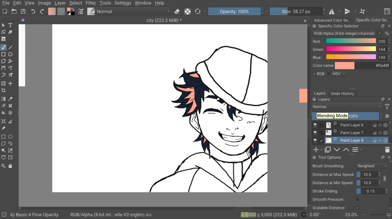392x219 pixels.
Task: Add new layer plus button
Action: pyautogui.click(x=316, y=150)
